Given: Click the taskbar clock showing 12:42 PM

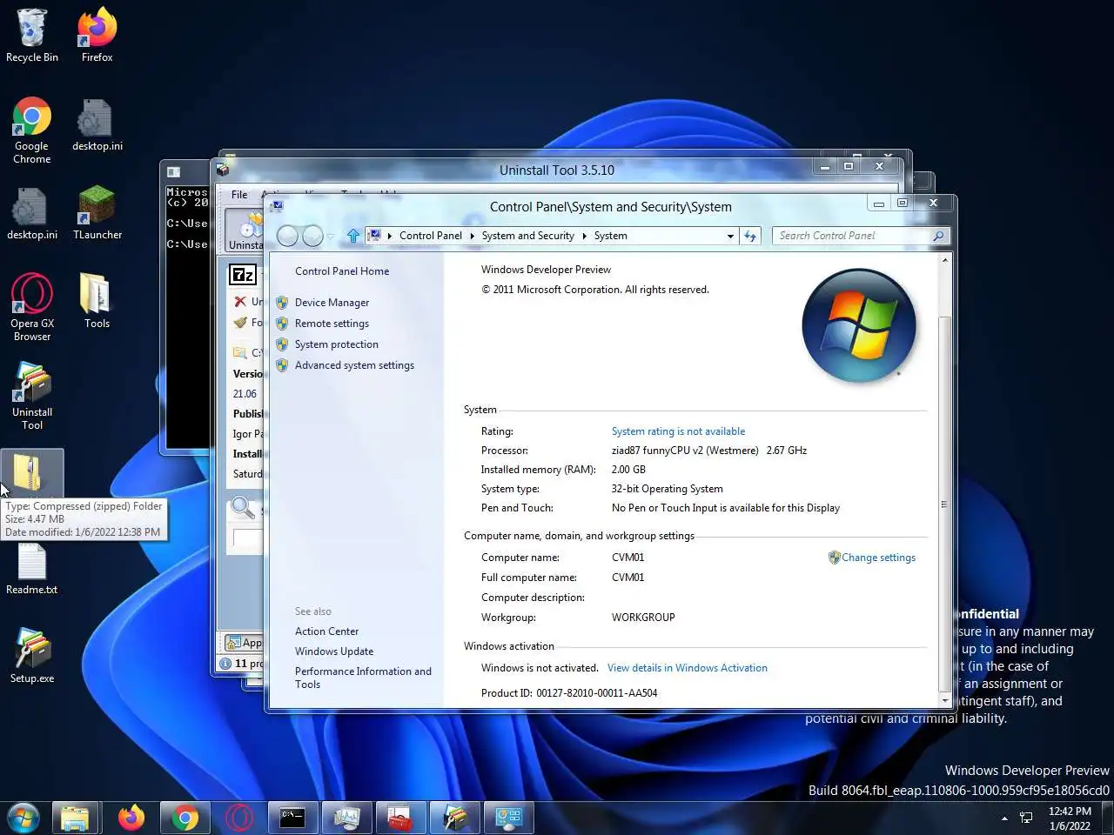Looking at the screenshot, I should pyautogui.click(x=1070, y=818).
